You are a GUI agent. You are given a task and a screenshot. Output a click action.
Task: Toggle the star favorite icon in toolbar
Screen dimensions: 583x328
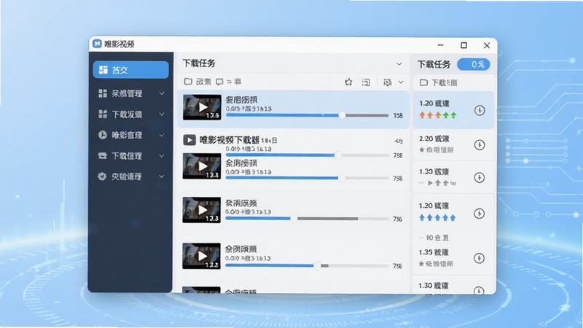point(348,82)
